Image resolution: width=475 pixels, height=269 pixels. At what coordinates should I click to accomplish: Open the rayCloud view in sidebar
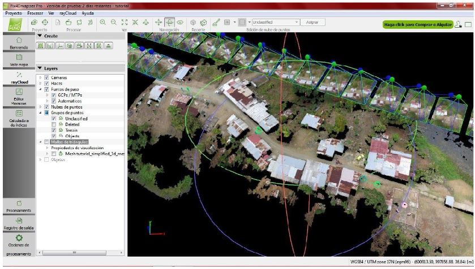tap(19, 78)
